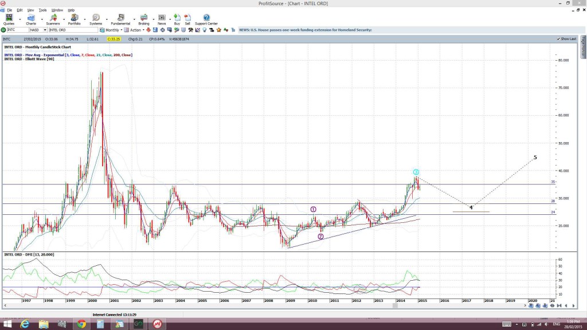This screenshot has height=330, width=587.
Task: Open the Window menu
Action: [x=57, y=10]
